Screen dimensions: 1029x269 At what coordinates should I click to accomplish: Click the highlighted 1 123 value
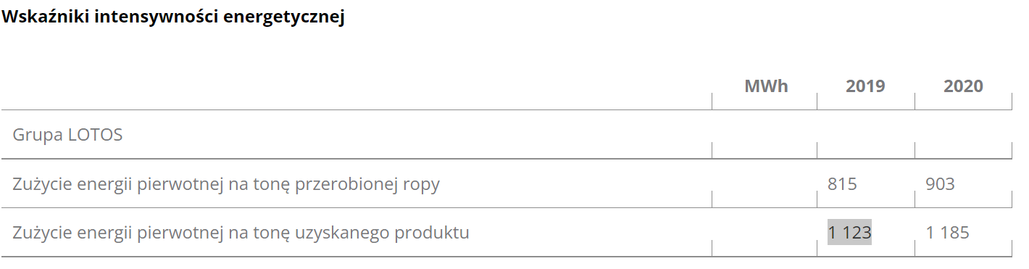point(849,232)
